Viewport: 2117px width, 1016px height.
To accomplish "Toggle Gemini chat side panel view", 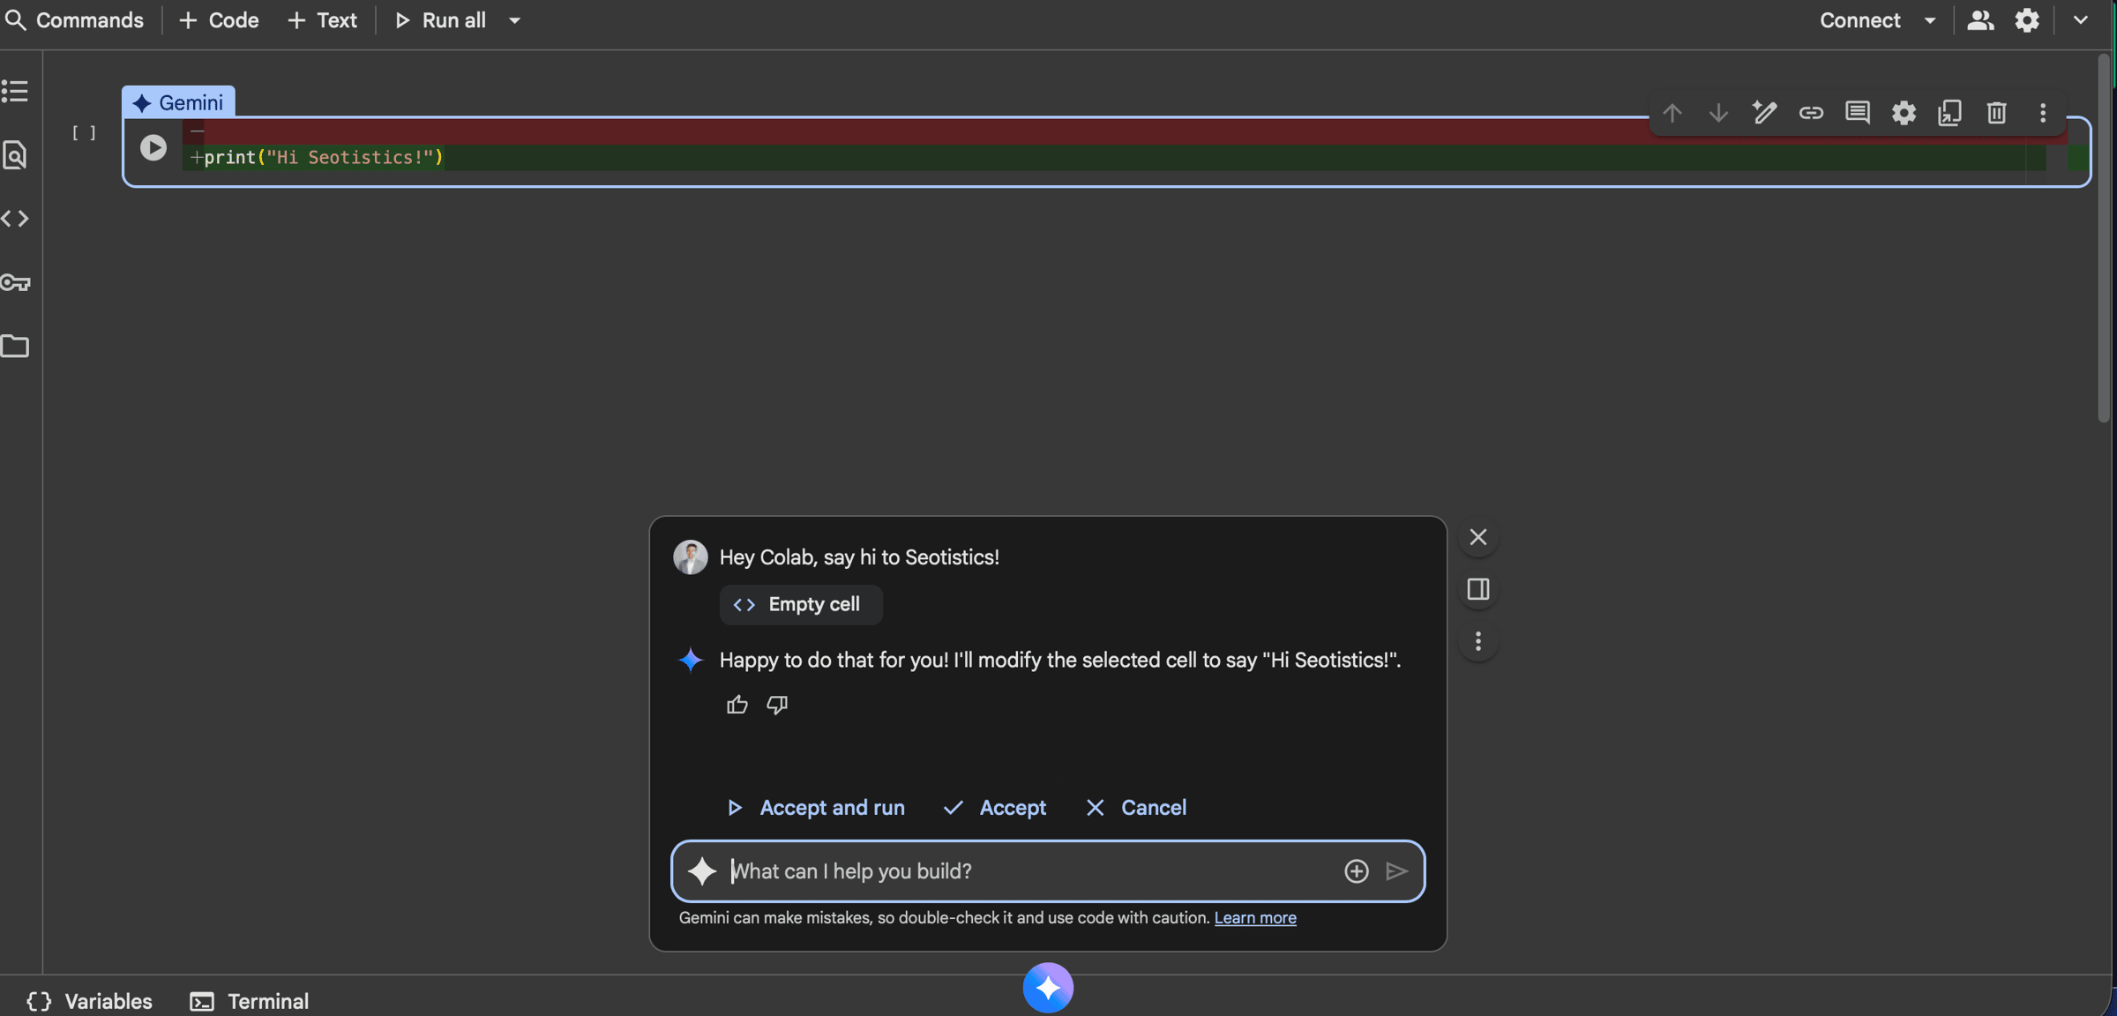I will (x=1478, y=589).
